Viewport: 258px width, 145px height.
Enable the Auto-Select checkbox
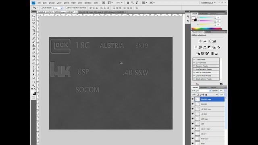42,8
